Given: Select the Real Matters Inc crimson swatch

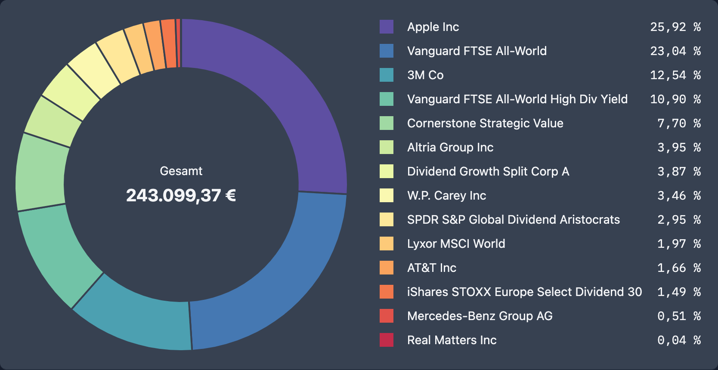Looking at the screenshot, I should click(386, 340).
